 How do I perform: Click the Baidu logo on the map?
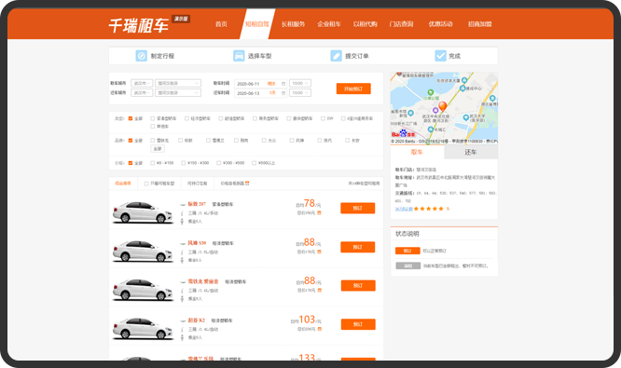pos(403,134)
